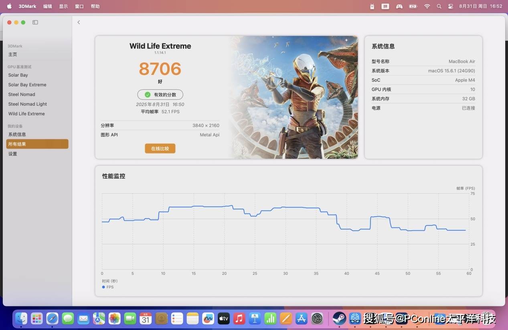Open the 3DMark app menu

(x=28, y=6)
